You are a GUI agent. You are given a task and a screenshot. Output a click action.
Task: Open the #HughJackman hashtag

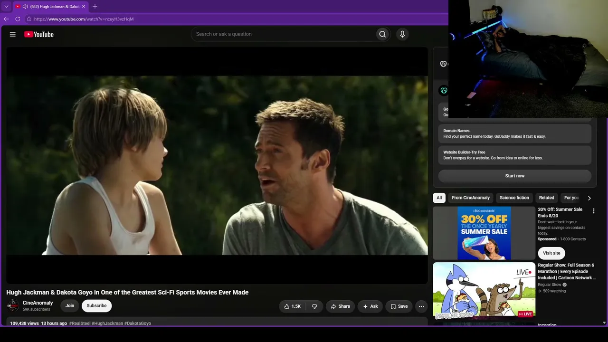tap(107, 323)
